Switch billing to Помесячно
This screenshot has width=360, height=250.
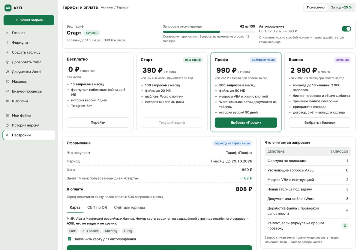tap(316, 8)
